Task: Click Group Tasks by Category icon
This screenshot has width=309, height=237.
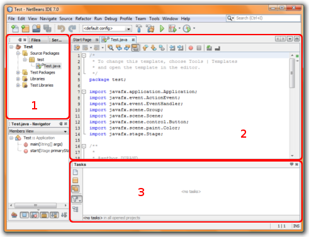Action: 76,209
